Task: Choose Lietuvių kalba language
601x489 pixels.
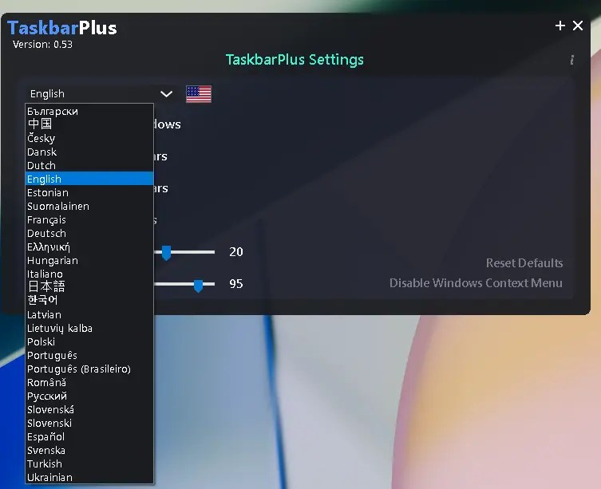Action: point(89,328)
